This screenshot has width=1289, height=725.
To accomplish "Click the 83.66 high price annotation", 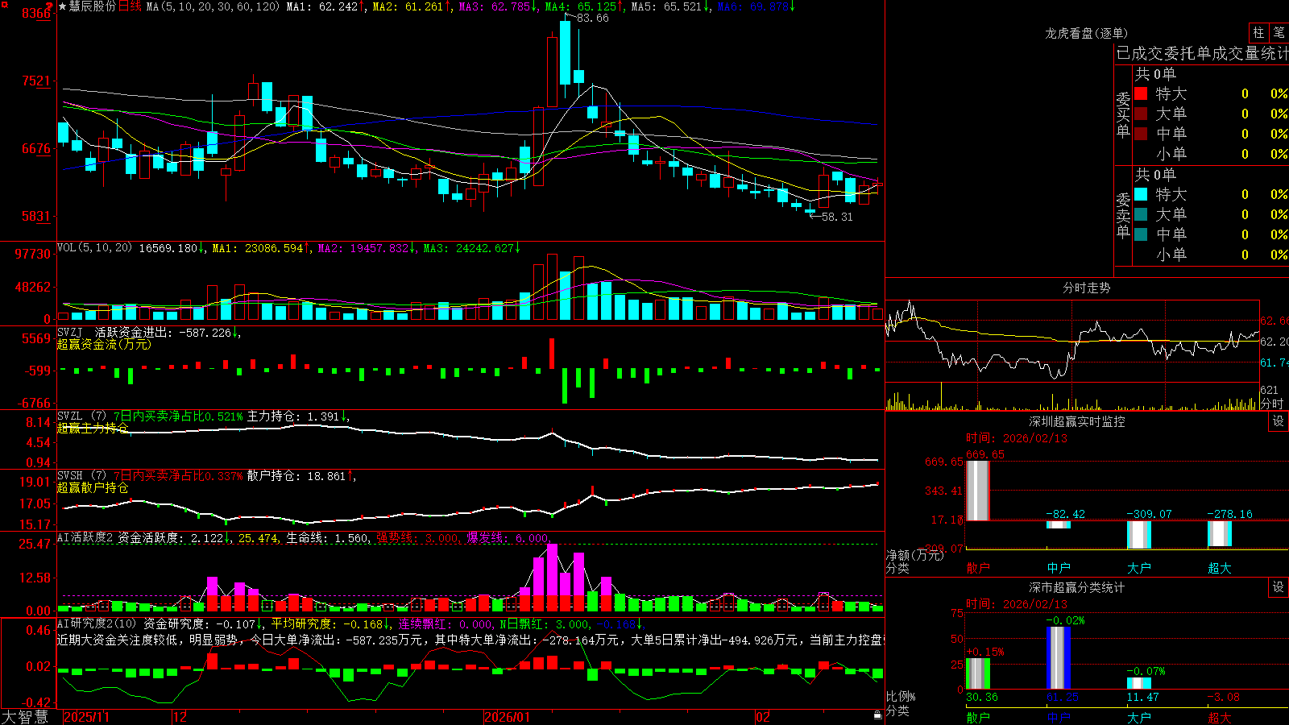I will pyautogui.click(x=593, y=18).
